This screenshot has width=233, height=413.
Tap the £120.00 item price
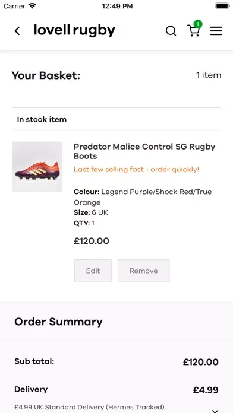(92, 241)
